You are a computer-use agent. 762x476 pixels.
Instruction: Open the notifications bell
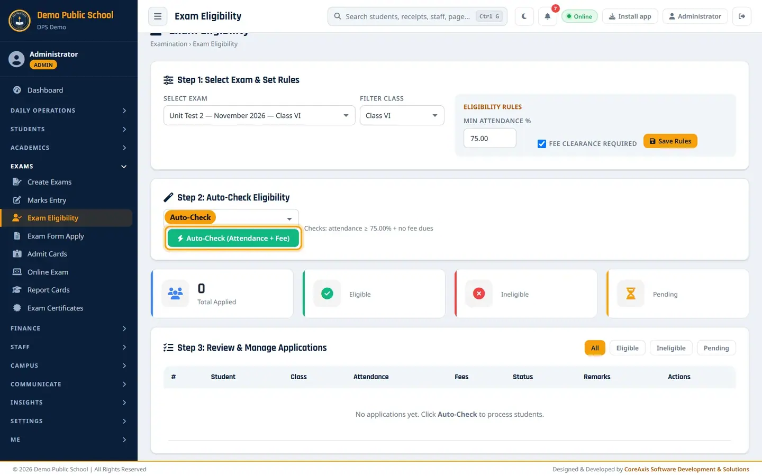click(548, 16)
